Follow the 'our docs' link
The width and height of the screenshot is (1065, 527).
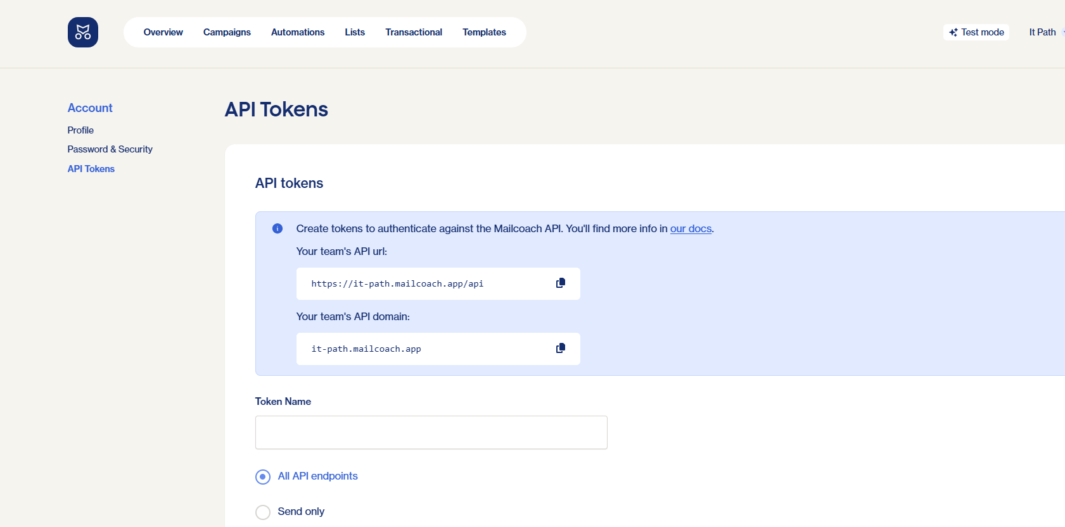click(x=691, y=228)
